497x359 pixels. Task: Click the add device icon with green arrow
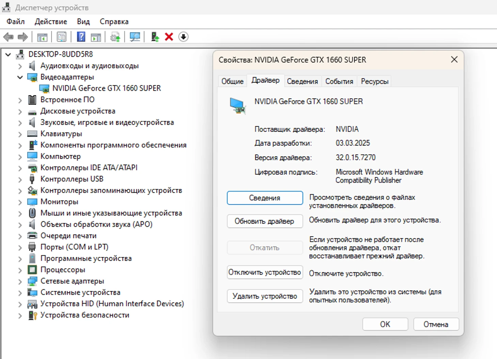click(x=155, y=37)
